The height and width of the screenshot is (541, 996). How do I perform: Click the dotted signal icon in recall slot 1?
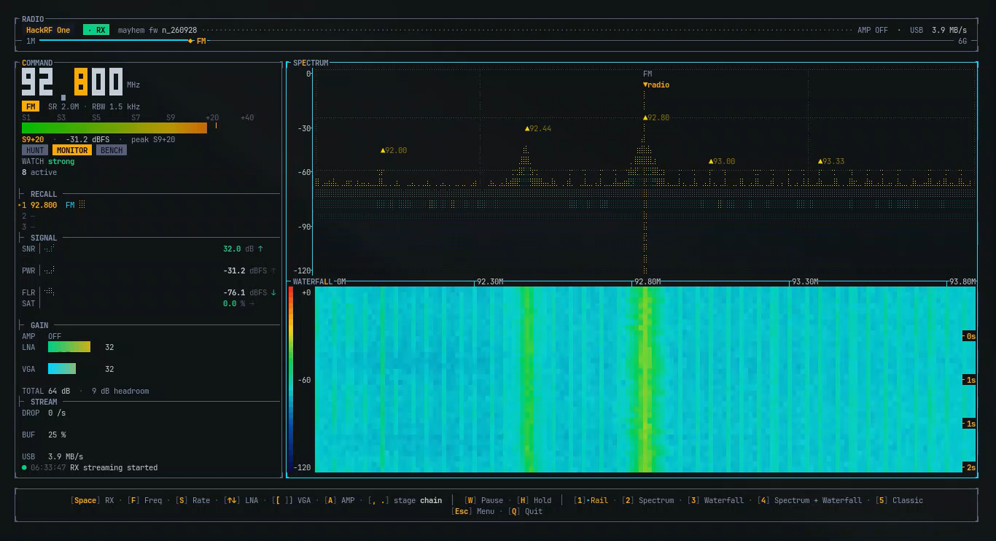tap(82, 205)
